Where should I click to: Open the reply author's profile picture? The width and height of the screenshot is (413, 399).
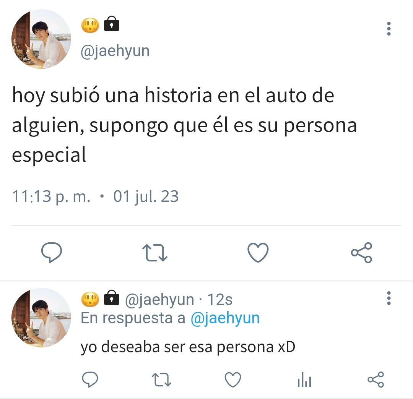click(41, 318)
